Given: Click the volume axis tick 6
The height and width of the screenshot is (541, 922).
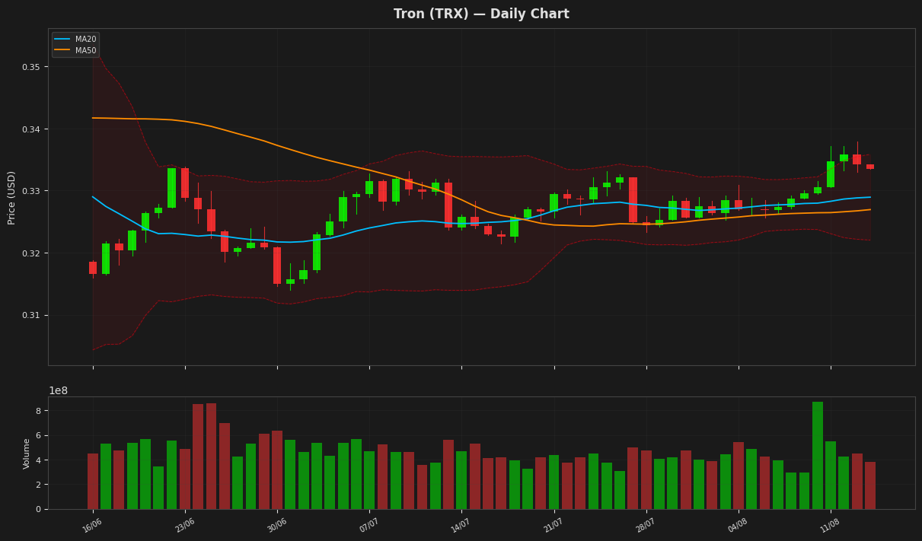Looking at the screenshot, I should point(38,436).
